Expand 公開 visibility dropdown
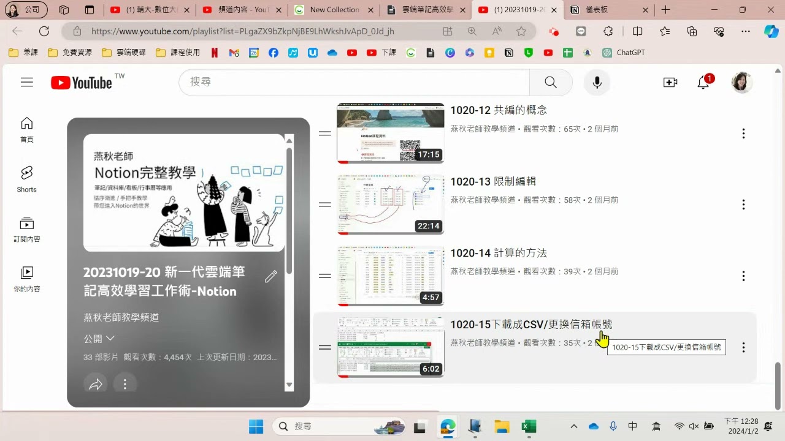The image size is (785, 441). (x=99, y=338)
